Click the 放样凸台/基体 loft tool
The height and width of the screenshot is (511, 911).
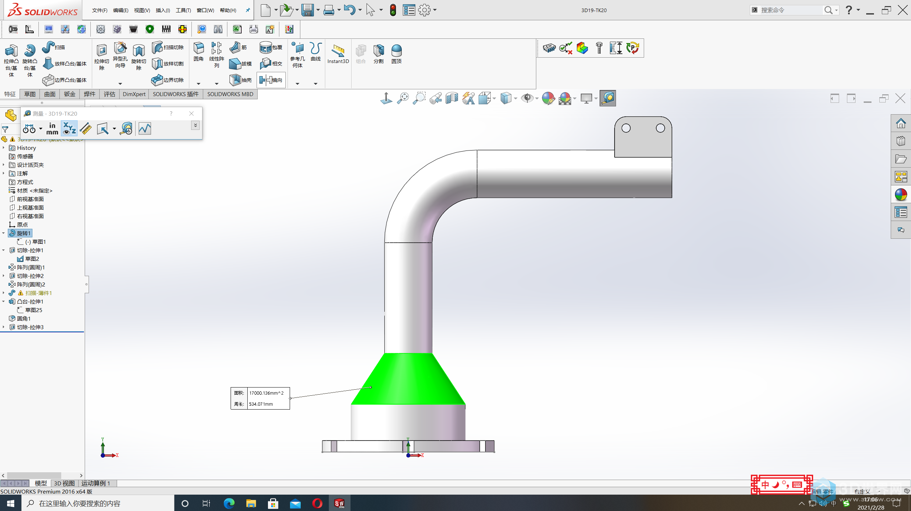pos(65,64)
